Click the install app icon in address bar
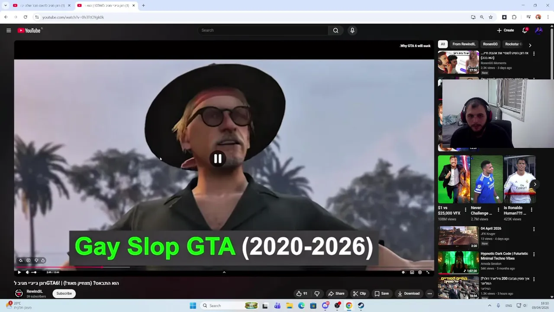 (473, 17)
